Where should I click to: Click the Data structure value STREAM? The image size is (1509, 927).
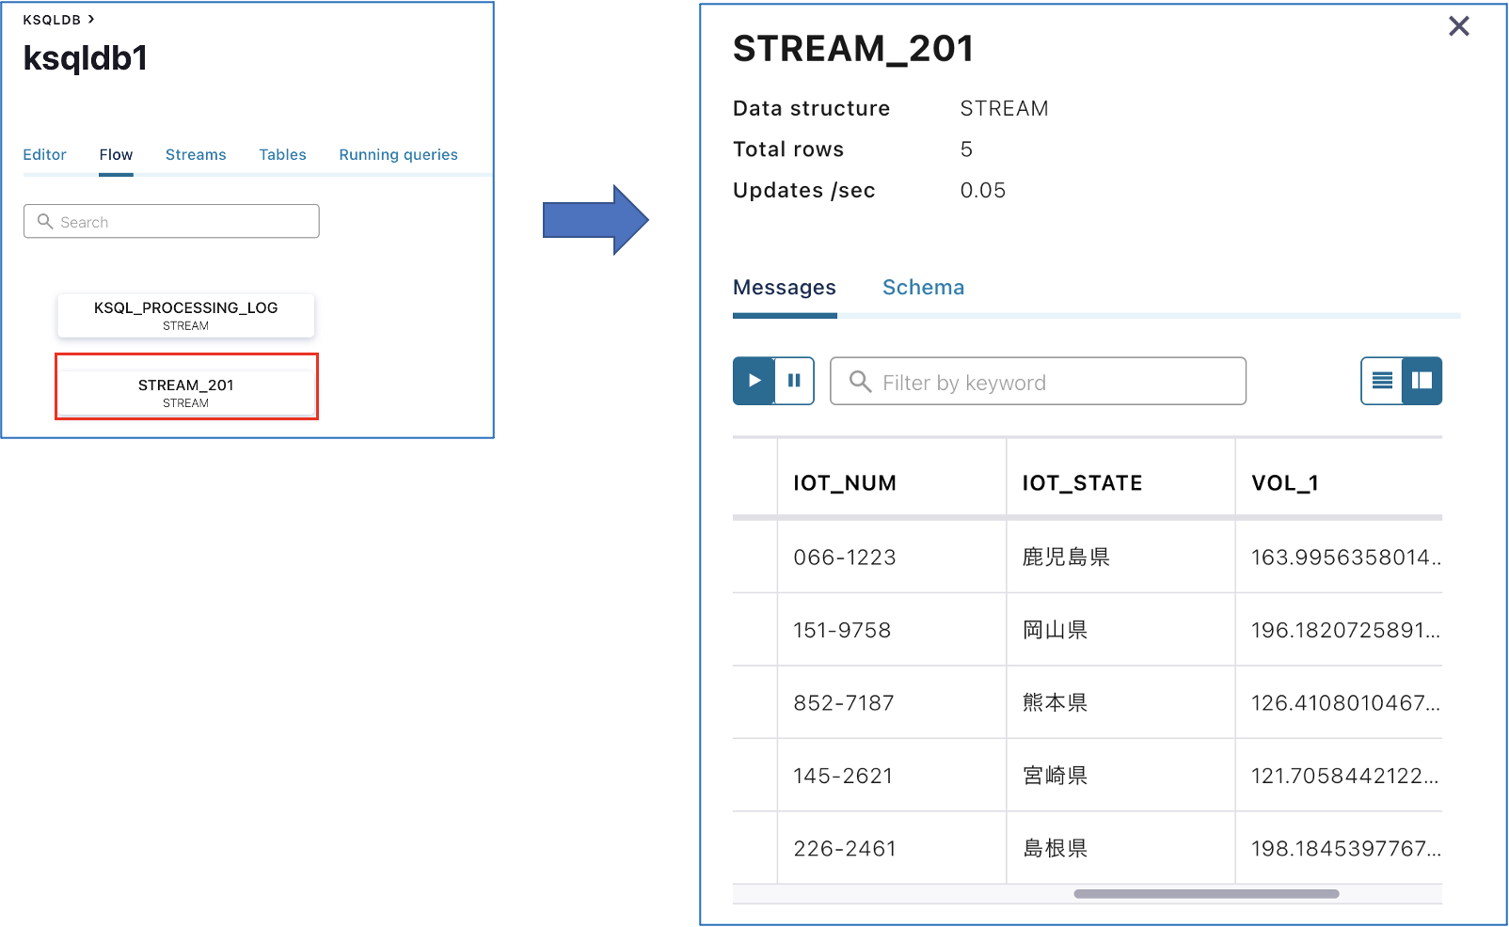pos(1004,109)
